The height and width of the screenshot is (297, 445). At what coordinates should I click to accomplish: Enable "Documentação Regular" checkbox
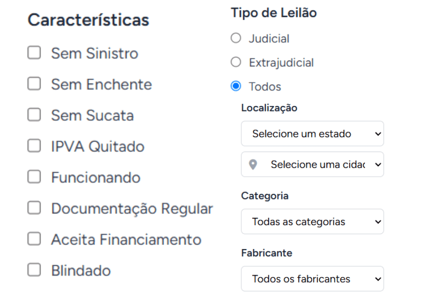[x=34, y=208]
